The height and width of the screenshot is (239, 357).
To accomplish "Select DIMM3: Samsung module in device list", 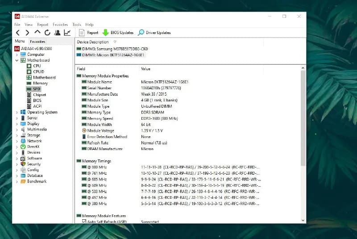I will pyautogui.click(x=112, y=49).
